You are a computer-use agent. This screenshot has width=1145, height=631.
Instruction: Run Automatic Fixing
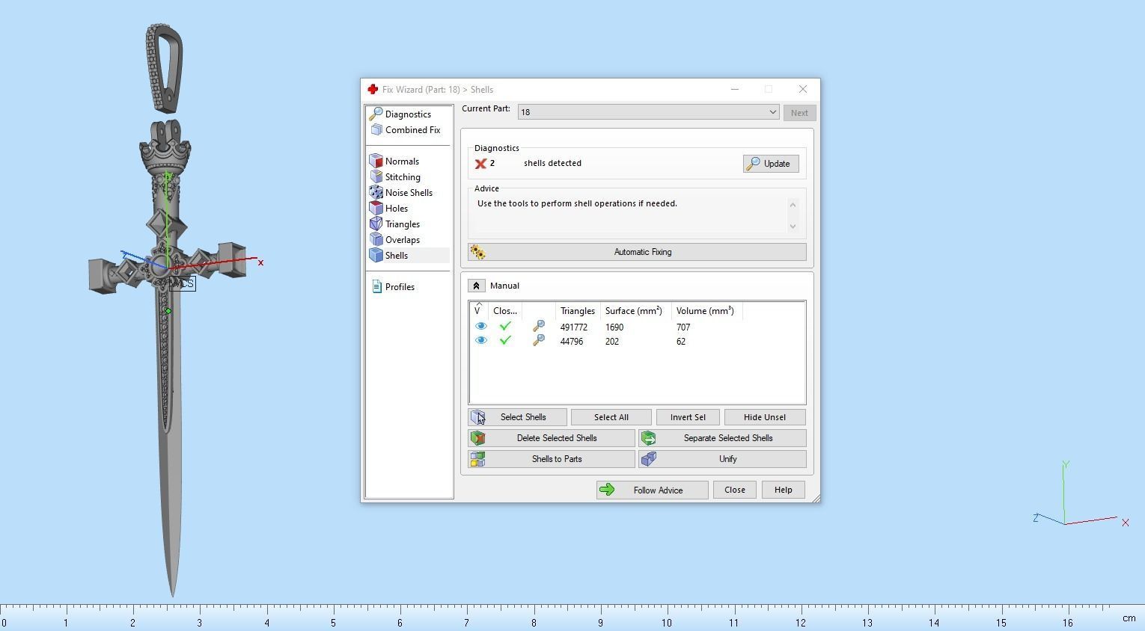[637, 252]
